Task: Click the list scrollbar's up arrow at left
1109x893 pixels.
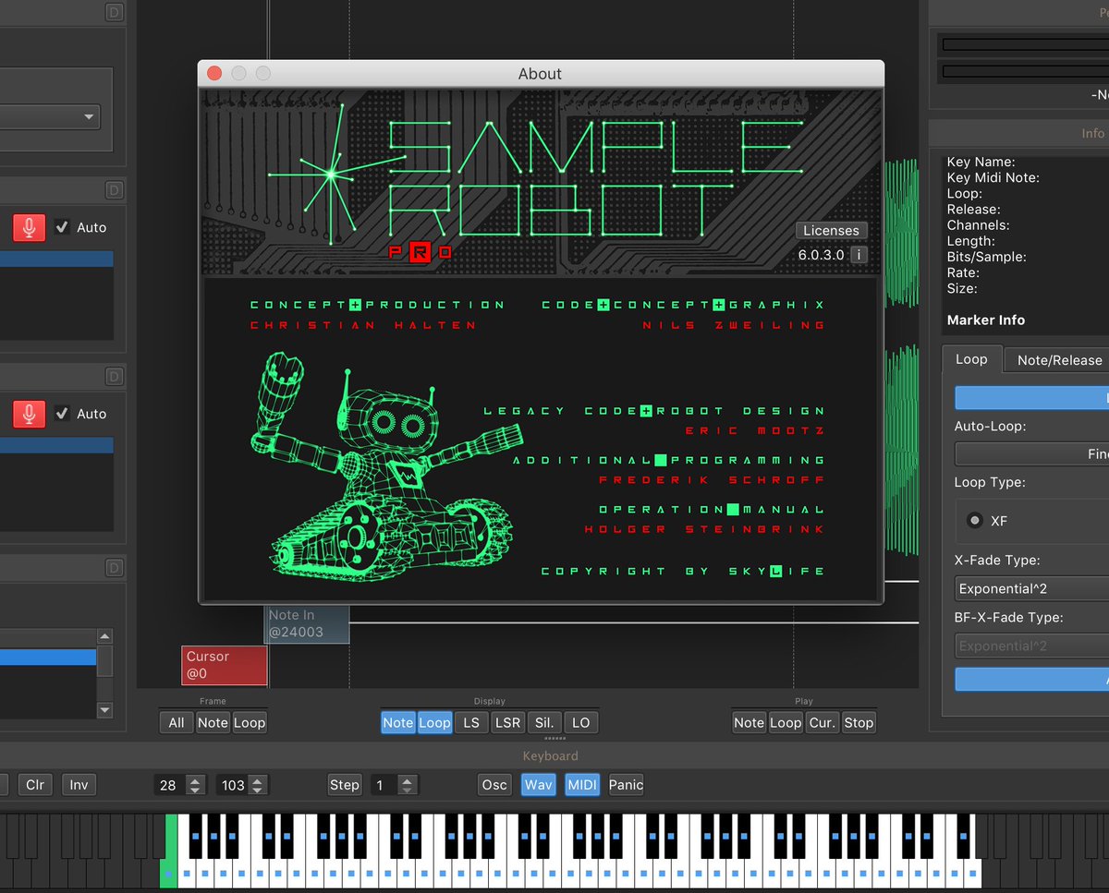Action: 104,637
